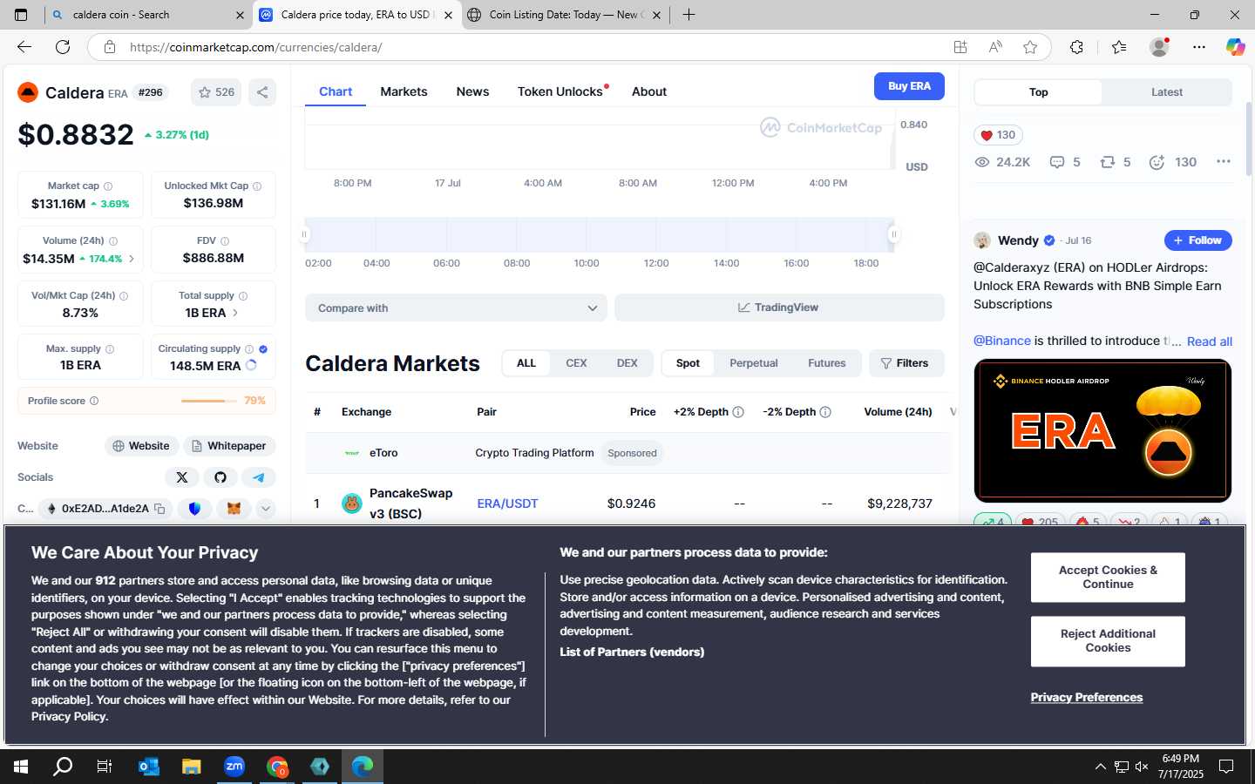The height and width of the screenshot is (784, 1255).
Task: Open List of Partners (vendors) link
Action: click(632, 652)
